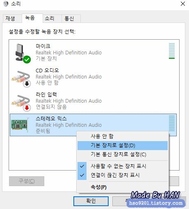Select the 라인 입력 device name text
This screenshot has width=189, height=209.
[x=46, y=94]
